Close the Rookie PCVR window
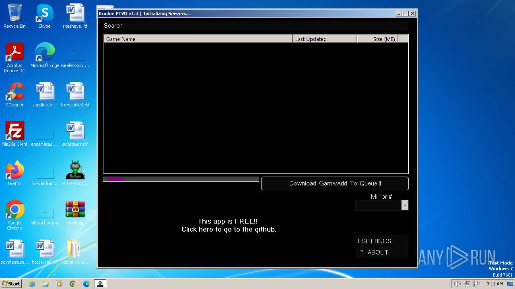Image resolution: width=515 pixels, height=289 pixels. point(413,14)
